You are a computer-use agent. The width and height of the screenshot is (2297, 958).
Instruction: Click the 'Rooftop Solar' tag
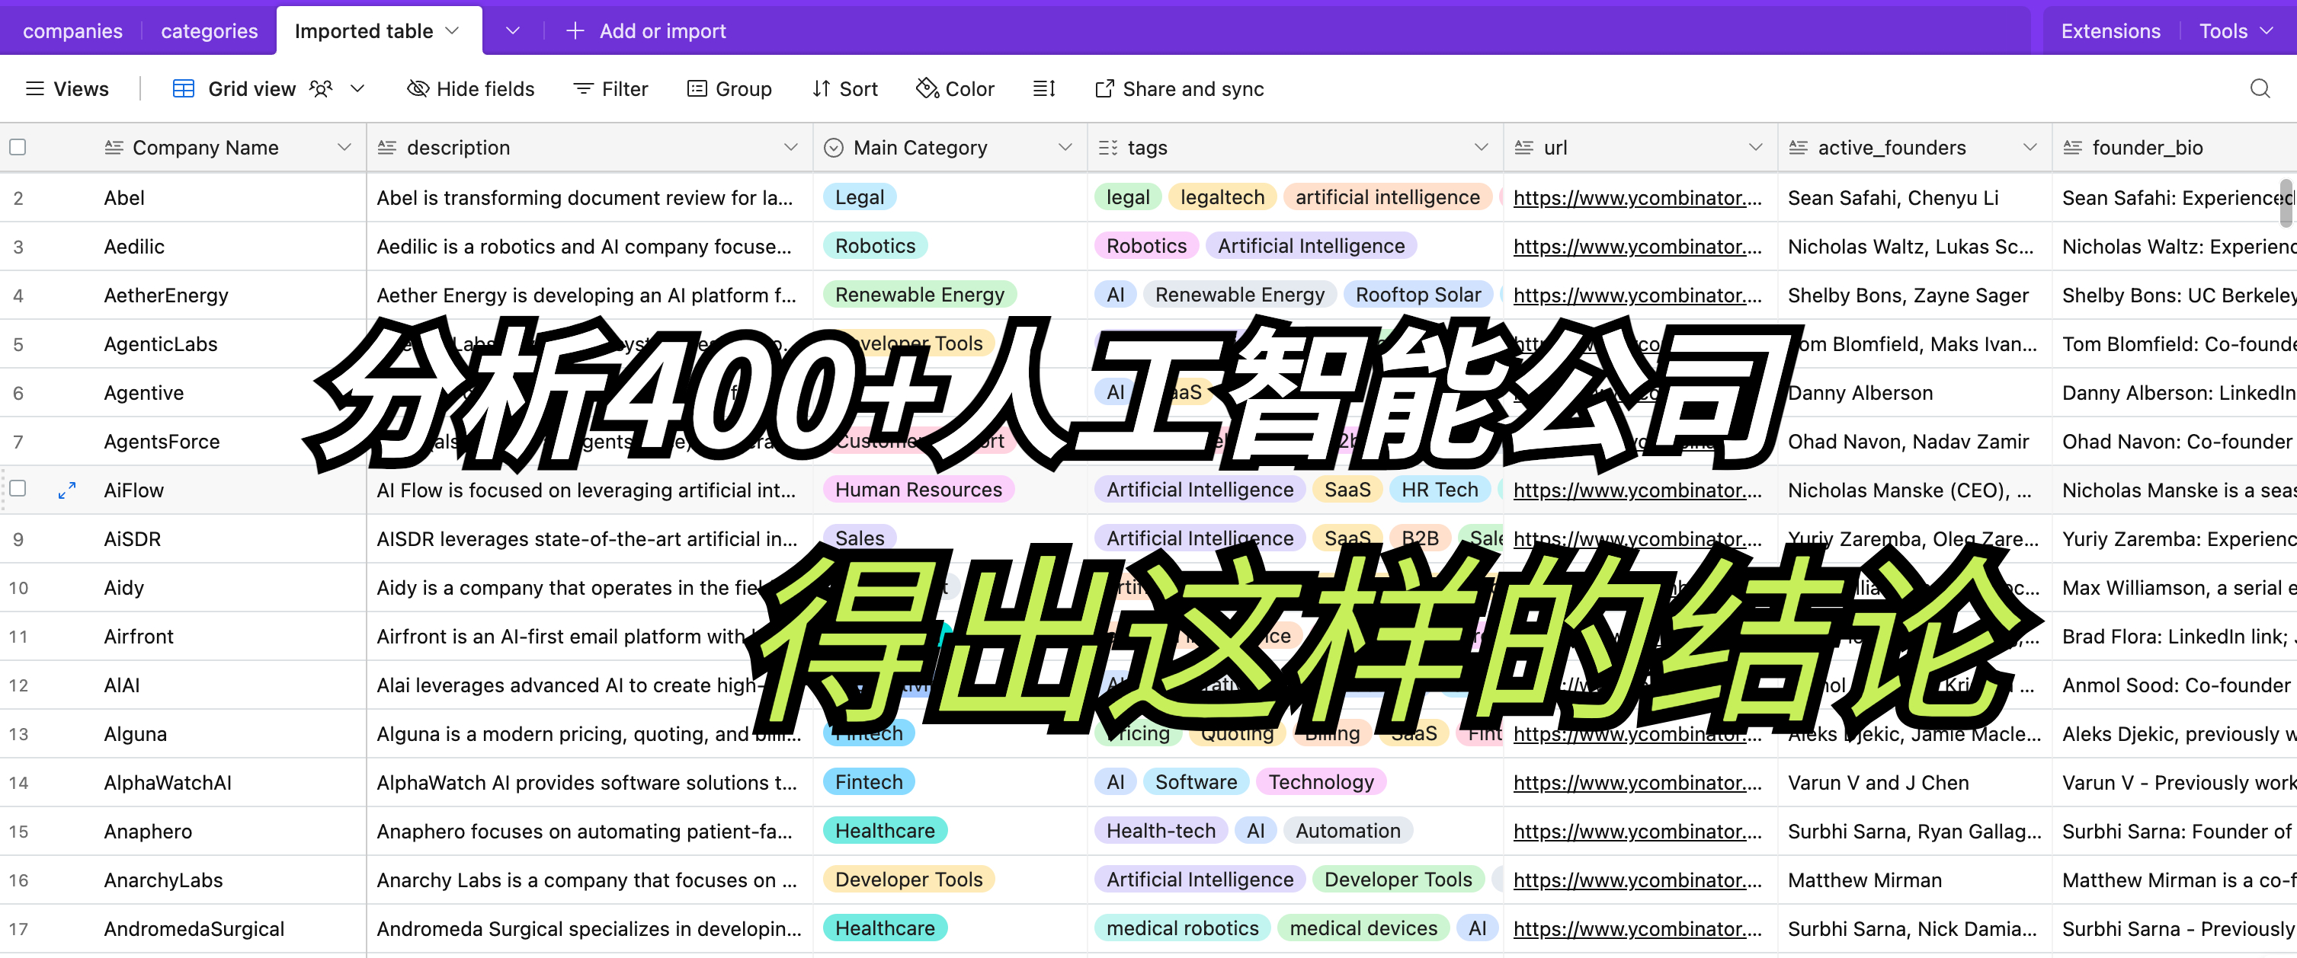click(x=1418, y=295)
